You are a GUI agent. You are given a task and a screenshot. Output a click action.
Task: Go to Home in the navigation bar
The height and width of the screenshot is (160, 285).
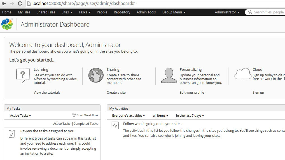click(x=7, y=12)
